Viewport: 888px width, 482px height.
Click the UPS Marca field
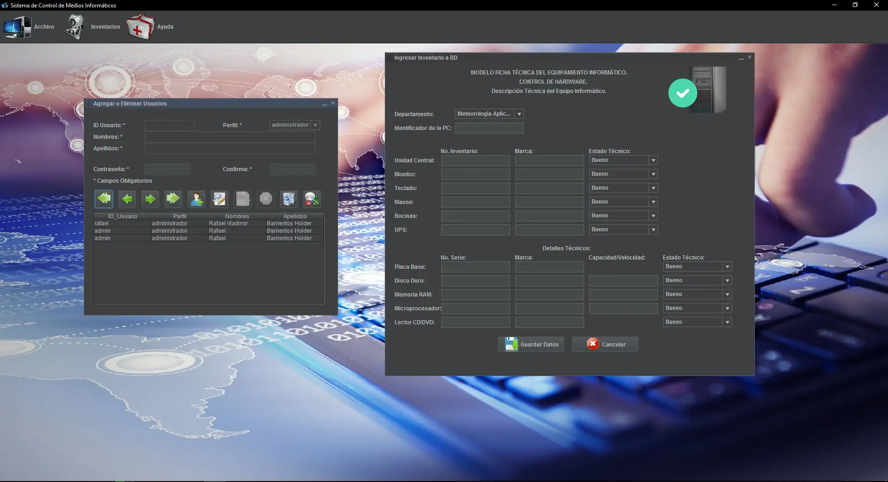point(549,230)
